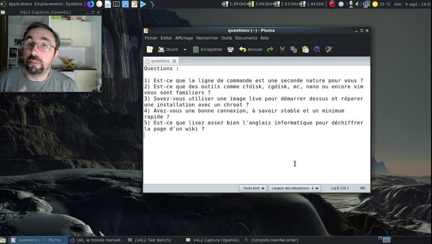Click the word 'cfdisk' in question 2
Screen dimensions: 432x244
click(252, 86)
